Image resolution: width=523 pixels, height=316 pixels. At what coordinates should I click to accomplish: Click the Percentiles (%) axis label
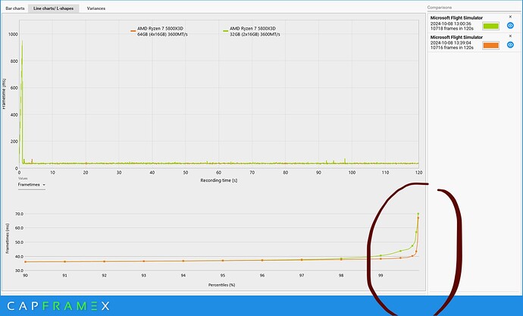point(221,285)
